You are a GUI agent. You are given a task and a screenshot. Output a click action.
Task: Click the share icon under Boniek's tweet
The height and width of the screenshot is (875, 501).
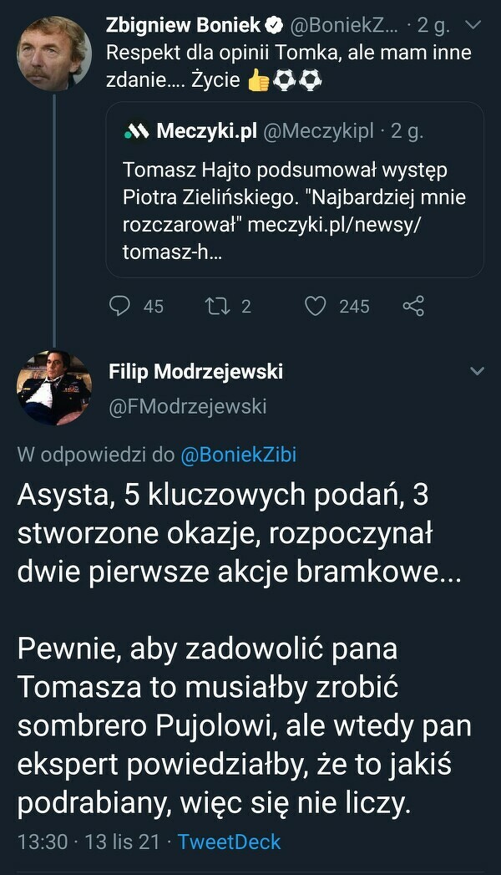(x=413, y=307)
